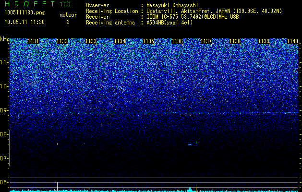Click the 1133 time marker
The image size is (302, 192).
tap(91, 41)
